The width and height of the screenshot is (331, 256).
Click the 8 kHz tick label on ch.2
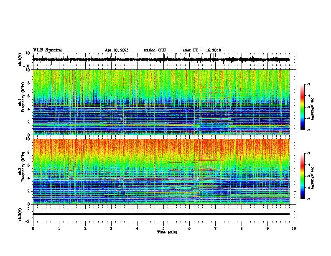pos(29,152)
